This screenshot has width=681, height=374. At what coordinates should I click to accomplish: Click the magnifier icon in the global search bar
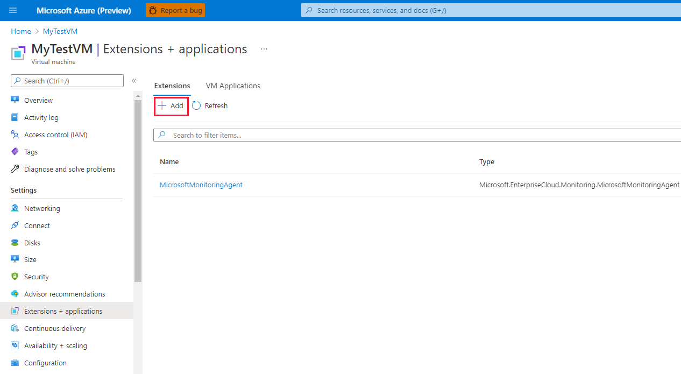[x=309, y=10]
